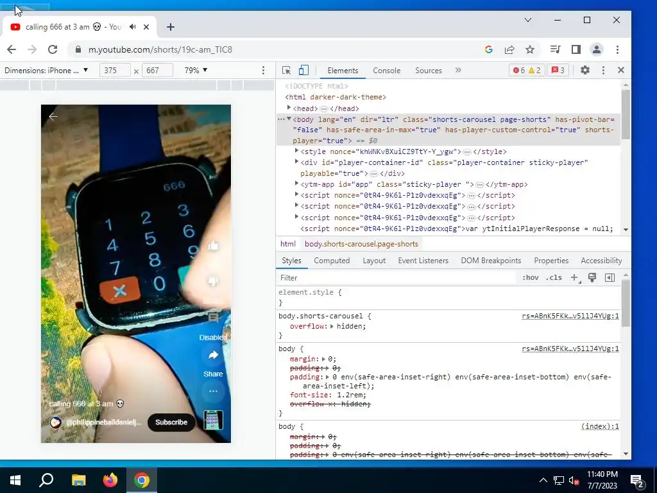The height and width of the screenshot is (493, 657).
Task: Go back using video back arrow
Action: (53, 117)
